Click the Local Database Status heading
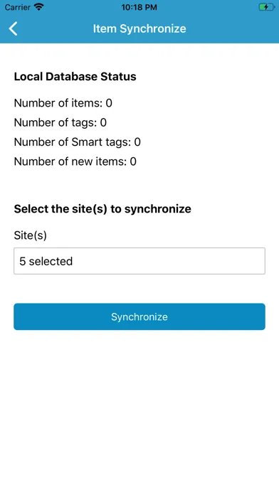279x495 pixels. tap(75, 77)
